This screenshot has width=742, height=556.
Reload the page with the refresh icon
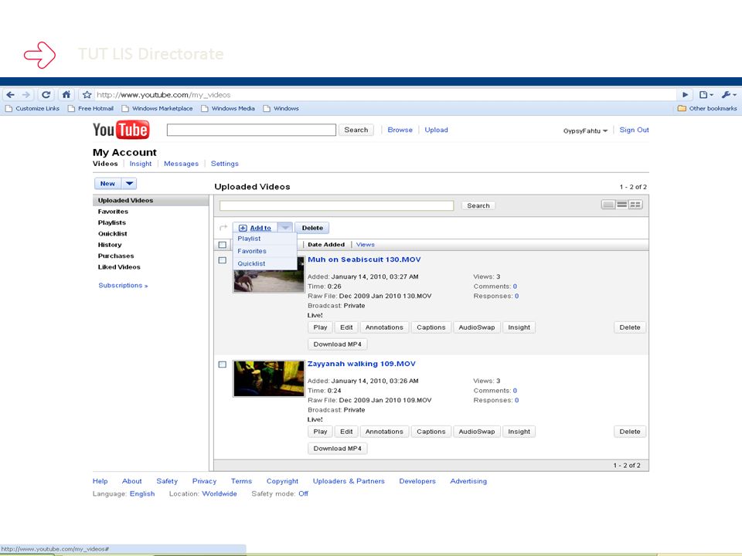tap(46, 95)
